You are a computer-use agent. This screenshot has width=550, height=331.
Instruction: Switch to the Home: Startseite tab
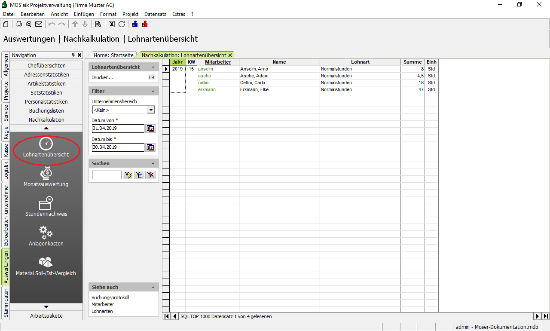click(113, 55)
